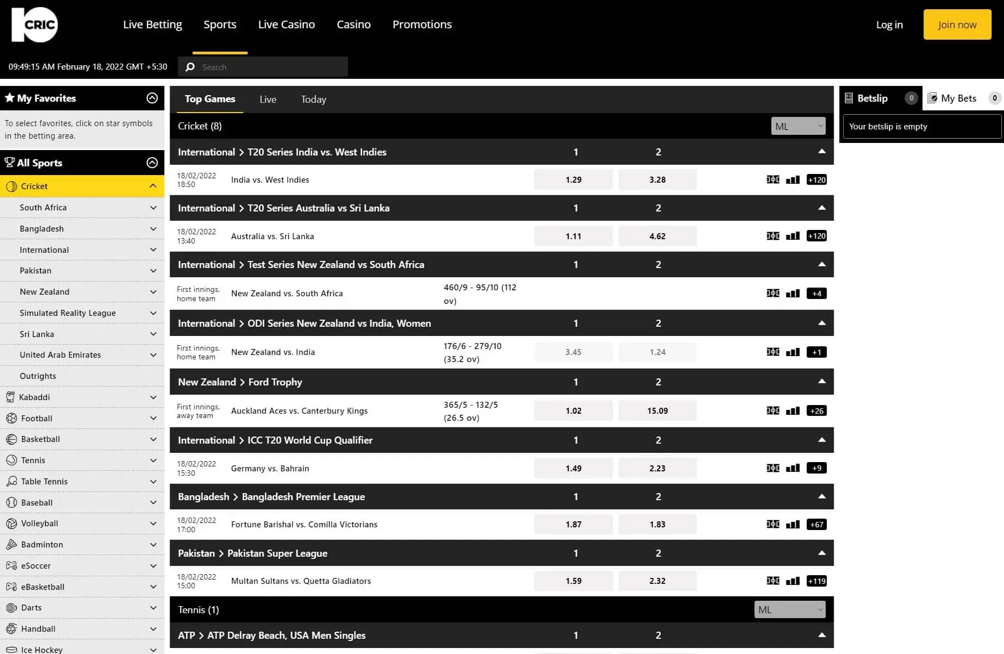Open live scoreboard icon for India vs. West Indies
The image size is (1004, 654).
coord(772,179)
